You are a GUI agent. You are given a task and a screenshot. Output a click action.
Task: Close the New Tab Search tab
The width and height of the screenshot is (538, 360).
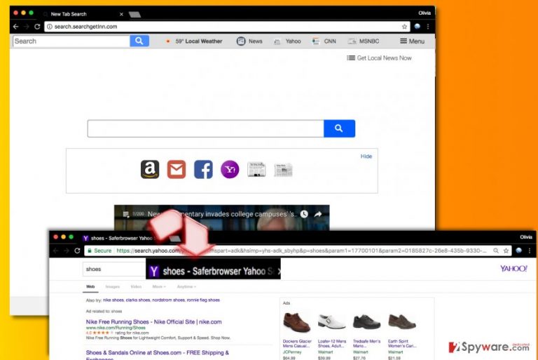[x=121, y=14]
